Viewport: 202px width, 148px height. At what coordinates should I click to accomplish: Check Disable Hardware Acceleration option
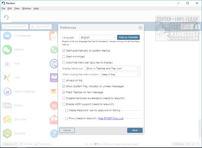64,98
